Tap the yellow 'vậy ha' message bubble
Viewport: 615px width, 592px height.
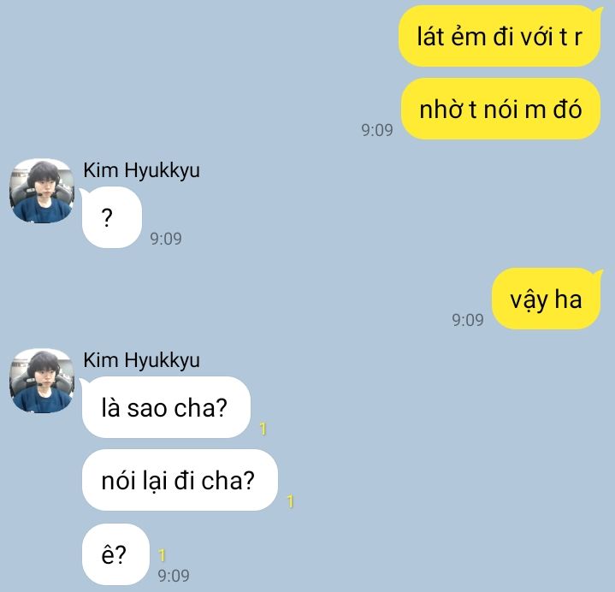[546, 299]
